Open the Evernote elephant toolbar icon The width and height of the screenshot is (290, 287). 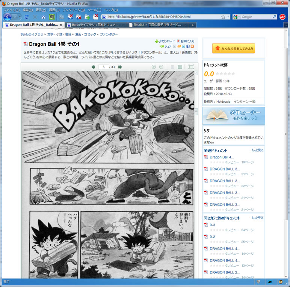(52, 17)
